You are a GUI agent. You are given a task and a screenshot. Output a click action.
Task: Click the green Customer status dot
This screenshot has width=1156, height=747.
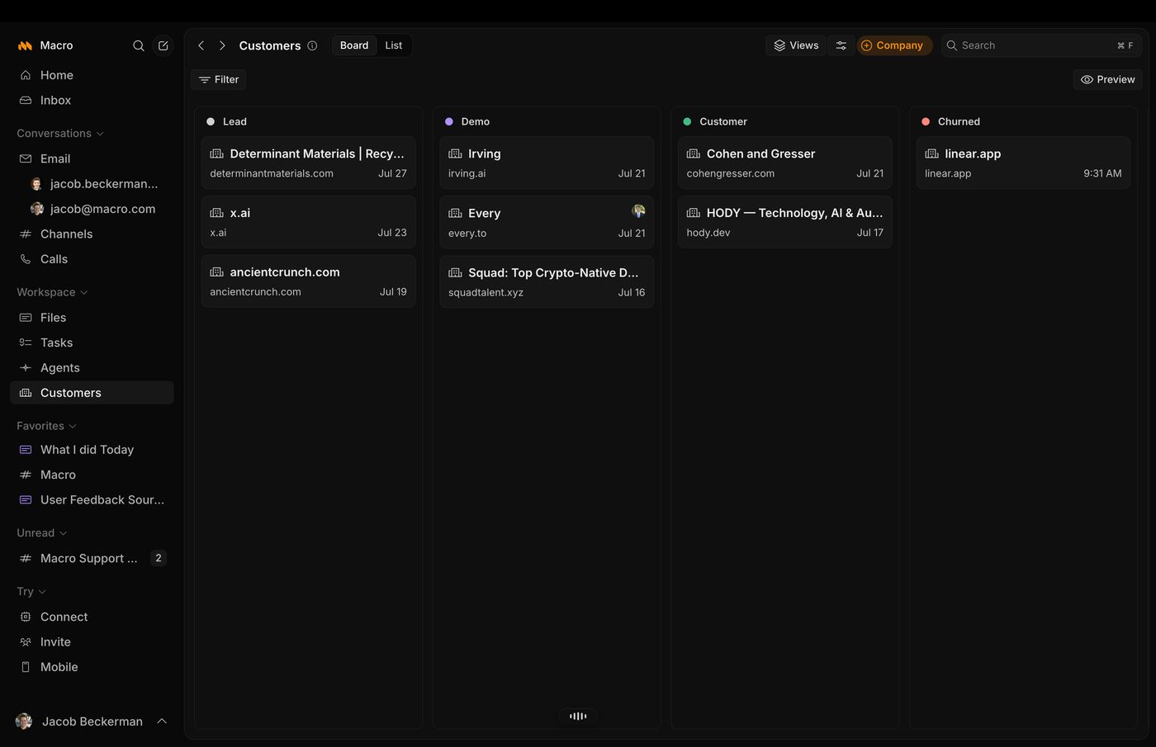687,121
